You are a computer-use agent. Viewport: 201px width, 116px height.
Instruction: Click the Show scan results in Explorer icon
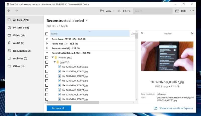156,108
